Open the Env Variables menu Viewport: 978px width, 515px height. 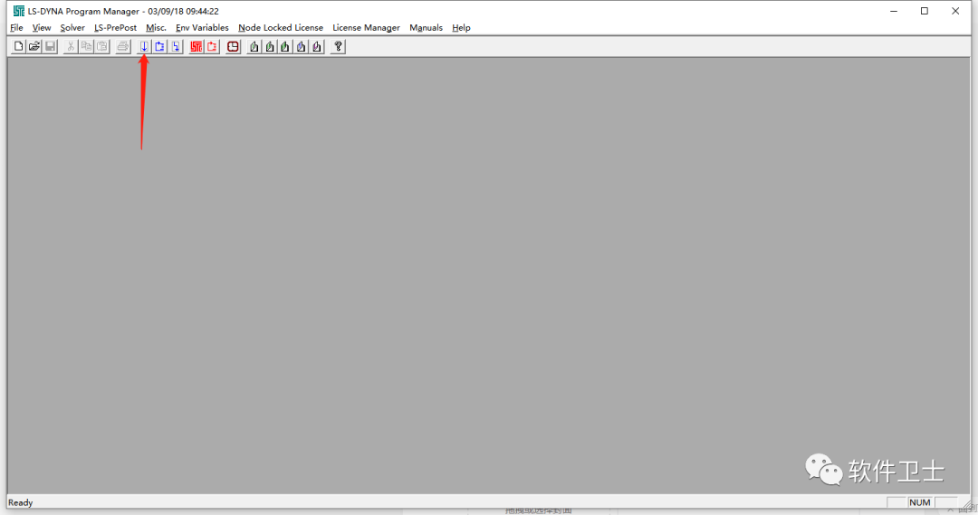pyautogui.click(x=202, y=27)
